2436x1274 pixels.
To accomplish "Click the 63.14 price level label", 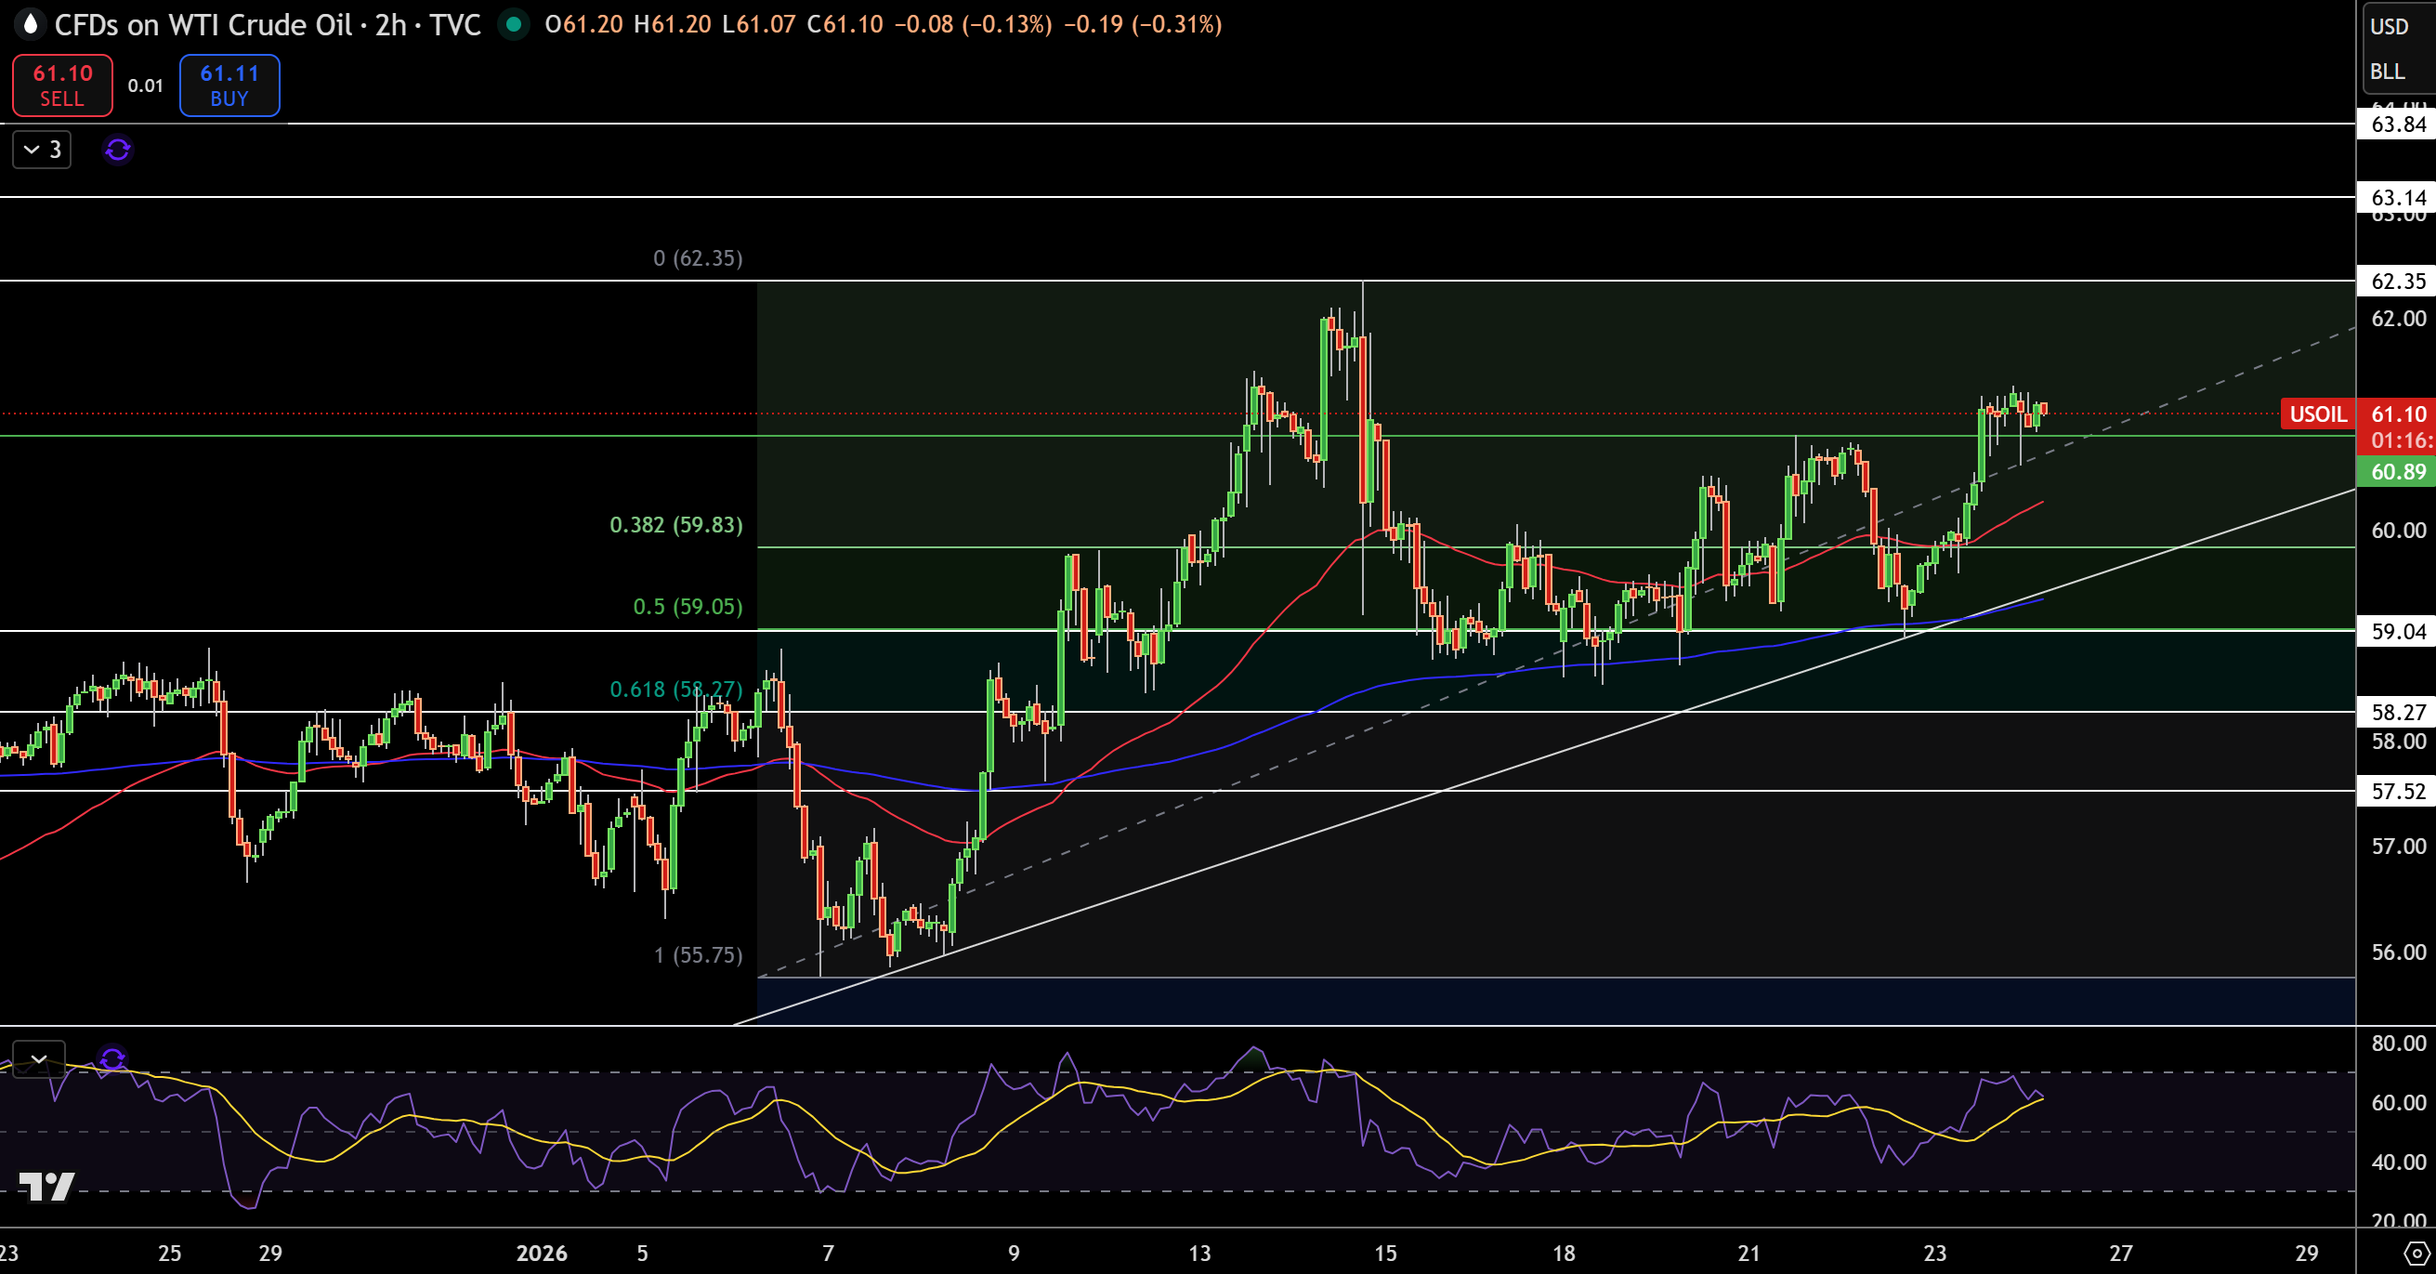I will (2398, 198).
